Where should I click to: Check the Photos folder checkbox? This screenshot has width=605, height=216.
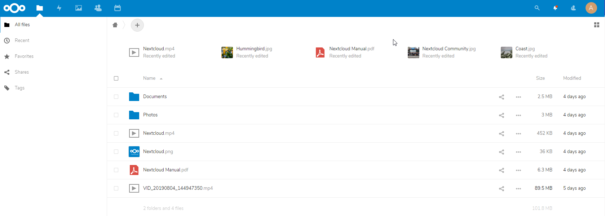pos(116,115)
